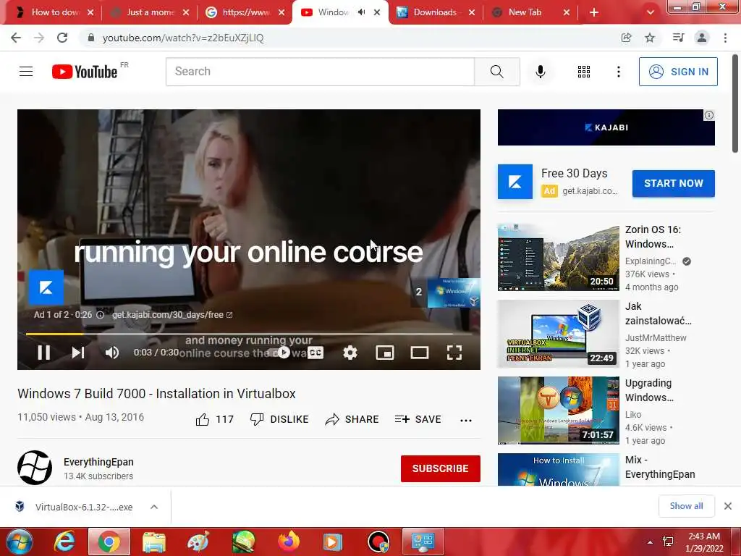Open more actions ellipsis under the video
The width and height of the screenshot is (741, 556).
[465, 420]
